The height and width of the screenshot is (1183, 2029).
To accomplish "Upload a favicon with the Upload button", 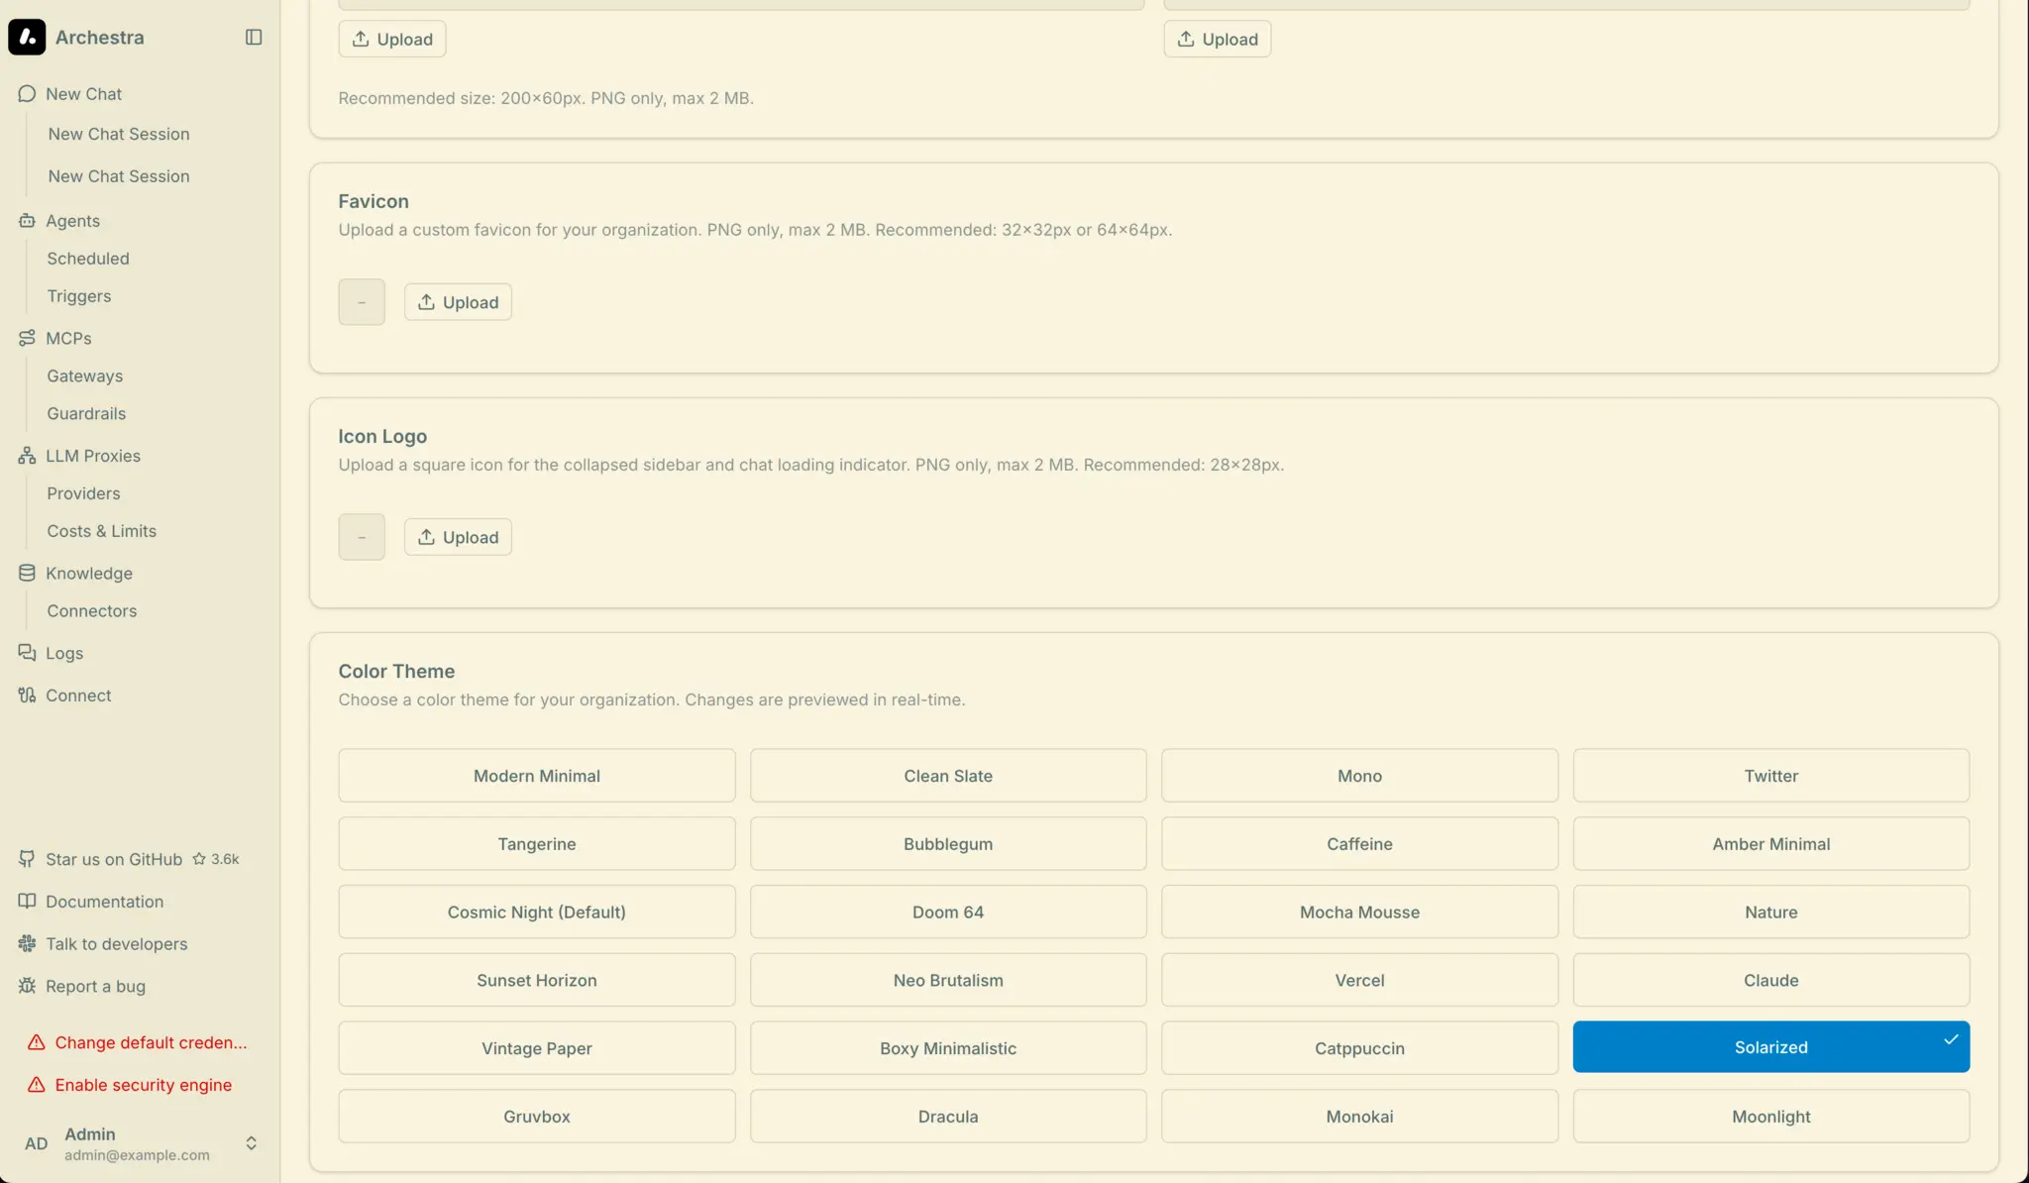I will pyautogui.click(x=458, y=302).
